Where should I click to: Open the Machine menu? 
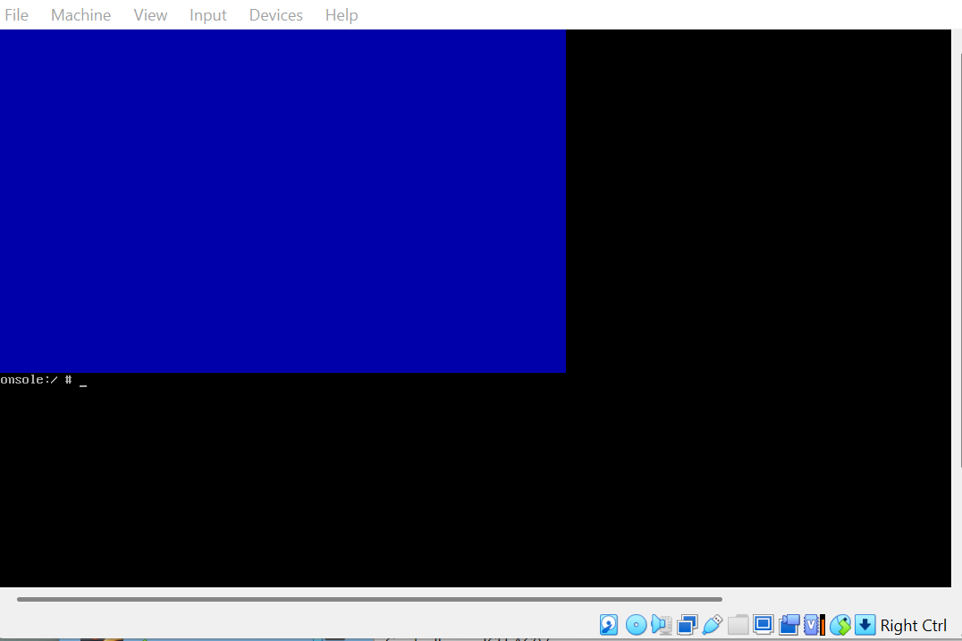pos(80,15)
